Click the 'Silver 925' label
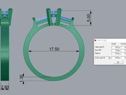126x95 pixels. click(98, 50)
